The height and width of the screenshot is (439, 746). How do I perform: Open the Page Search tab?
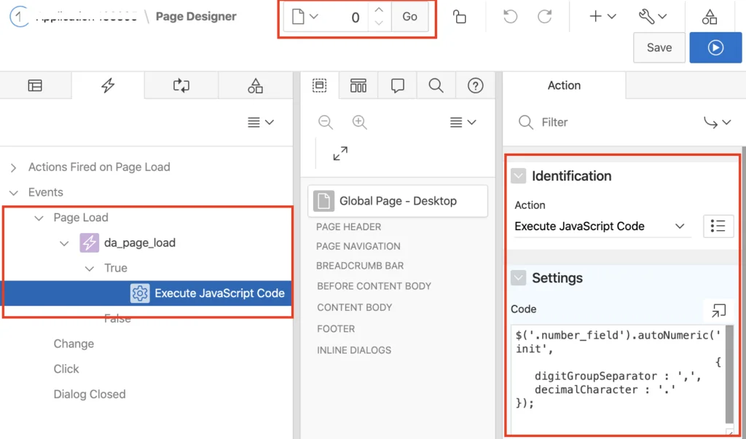(x=436, y=86)
